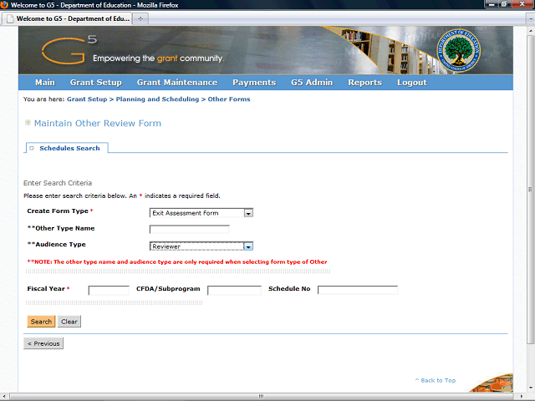Focus the Fiscal Year input field
Image resolution: width=535 pixels, height=401 pixels.
pos(109,290)
